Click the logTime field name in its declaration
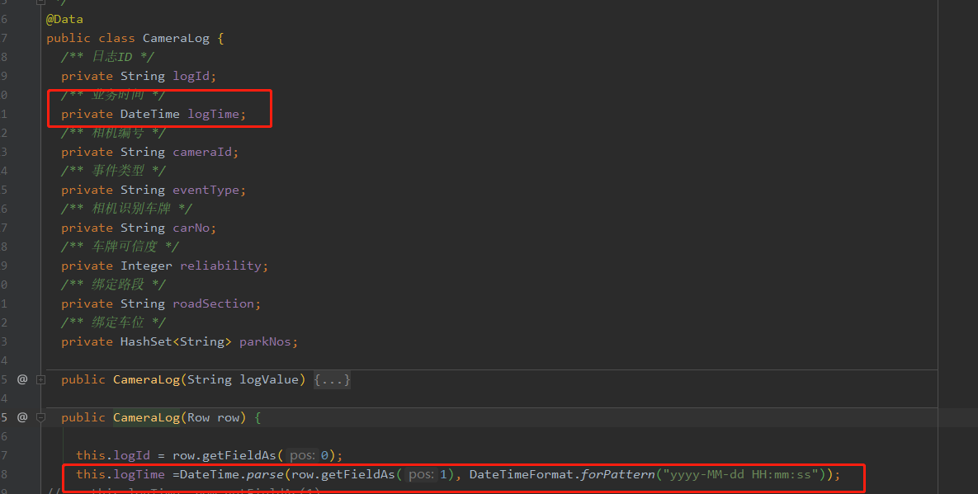Image resolution: width=978 pixels, height=494 pixels. [x=213, y=114]
